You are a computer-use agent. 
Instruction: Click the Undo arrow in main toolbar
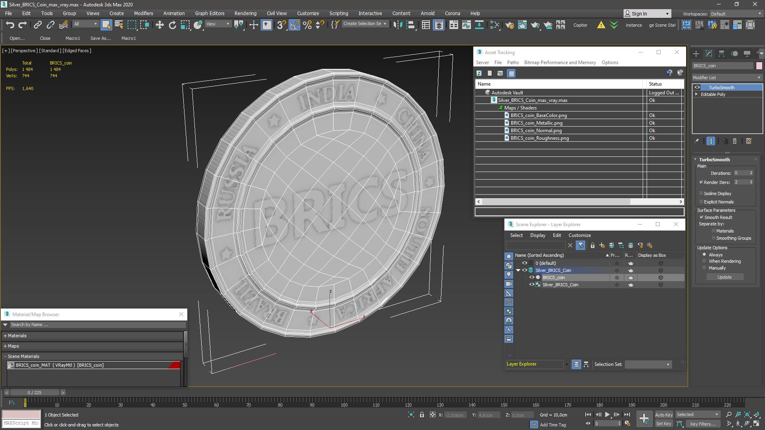10,25
